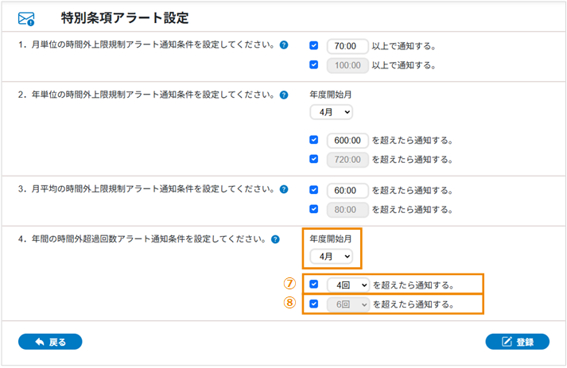
Task: Click the 登録 register button
Action: click(x=517, y=343)
